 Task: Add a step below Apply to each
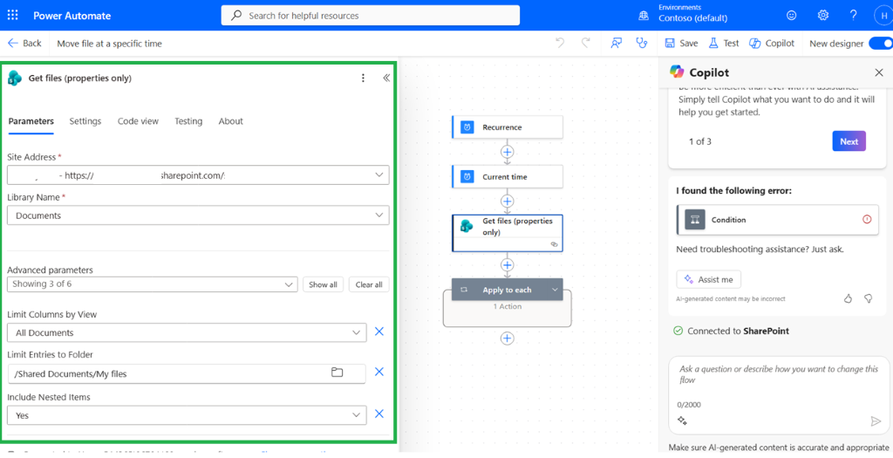pos(507,338)
